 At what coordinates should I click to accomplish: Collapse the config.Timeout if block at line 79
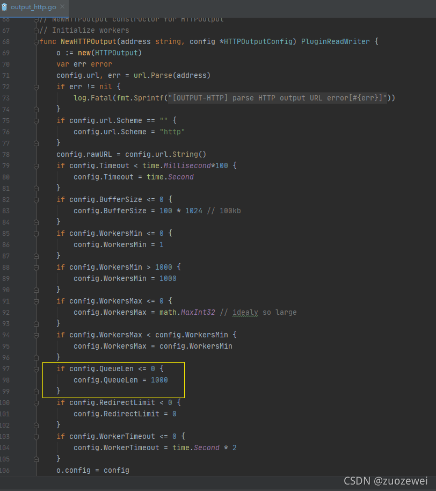point(37,166)
